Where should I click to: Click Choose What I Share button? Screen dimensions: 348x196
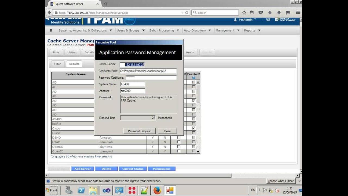click(281, 181)
